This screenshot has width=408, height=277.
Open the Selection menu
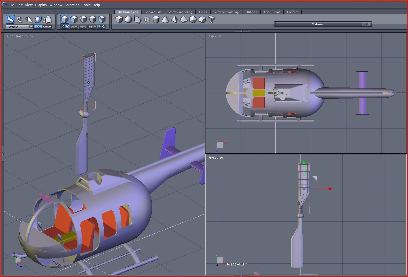pos(72,5)
